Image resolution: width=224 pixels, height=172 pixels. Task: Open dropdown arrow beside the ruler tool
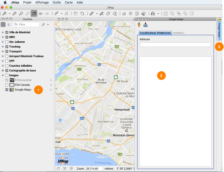click(97, 14)
